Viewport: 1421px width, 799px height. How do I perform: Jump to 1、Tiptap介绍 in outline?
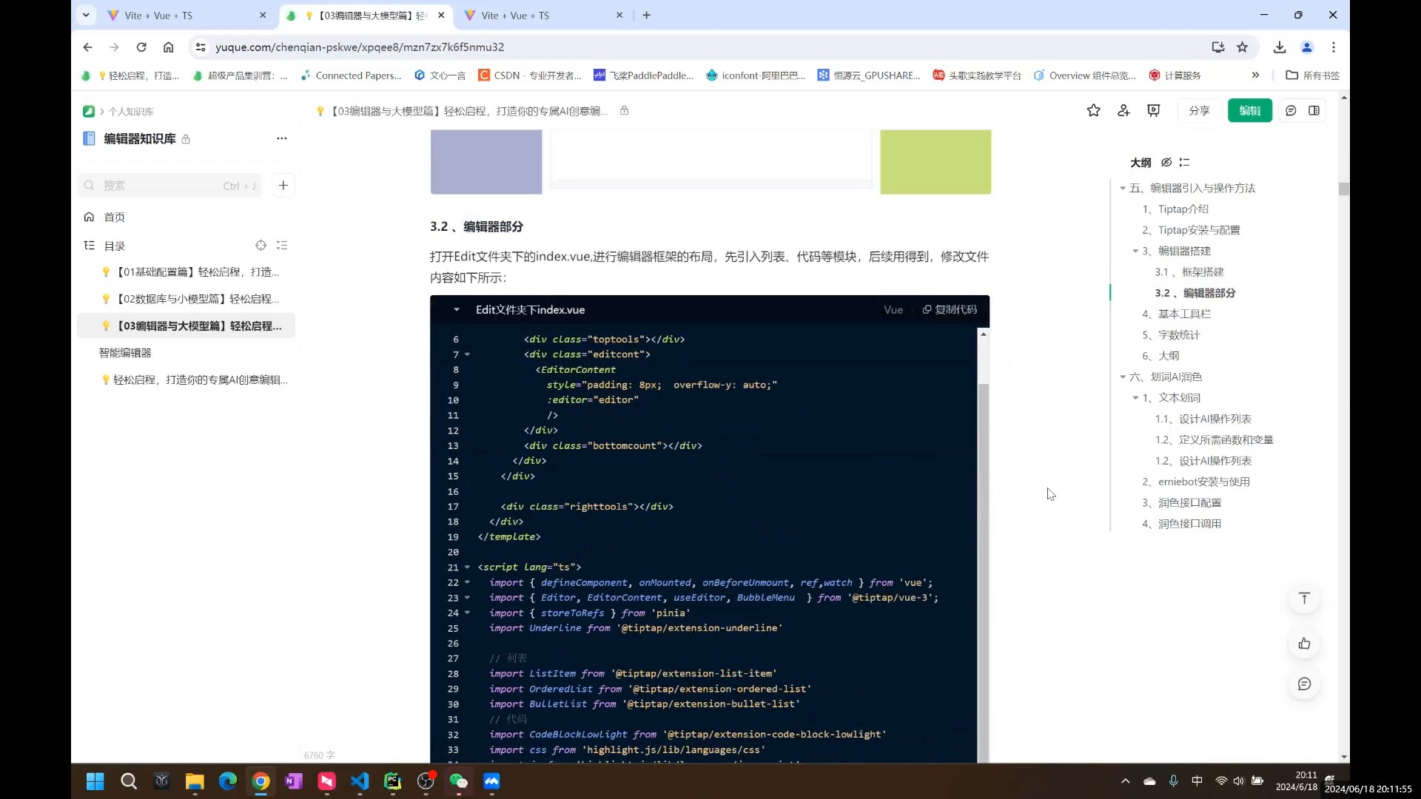click(x=1175, y=209)
